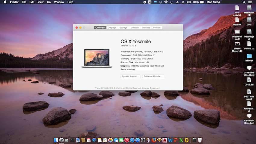This screenshot has height=144, width=256.
Task: Select the DSDT.dsl file on desktop
Action: pyautogui.click(x=249, y=80)
